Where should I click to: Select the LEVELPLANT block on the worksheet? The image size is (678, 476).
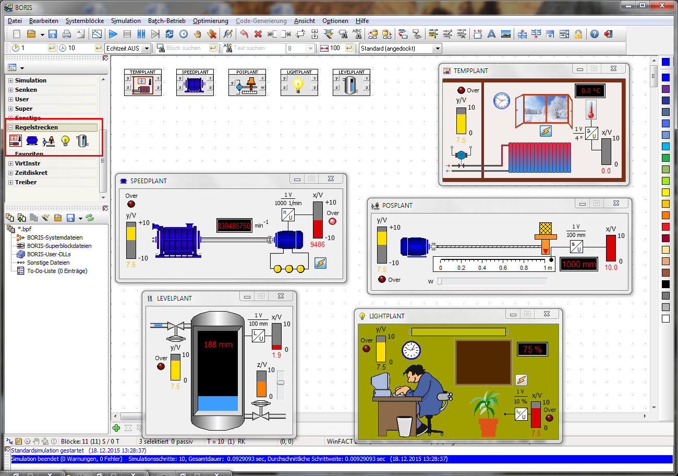tap(352, 82)
